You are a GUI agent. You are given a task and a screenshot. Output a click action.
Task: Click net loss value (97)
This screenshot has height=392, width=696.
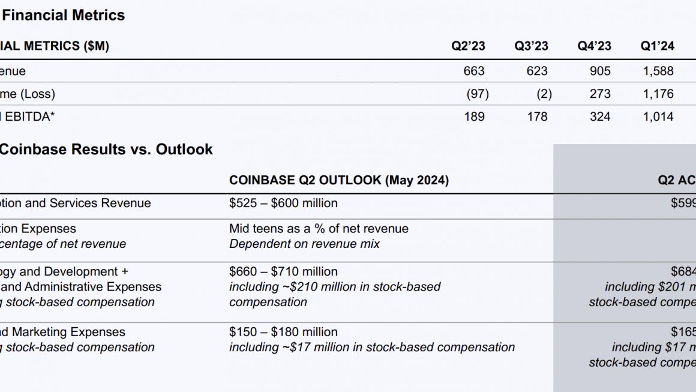click(x=477, y=94)
